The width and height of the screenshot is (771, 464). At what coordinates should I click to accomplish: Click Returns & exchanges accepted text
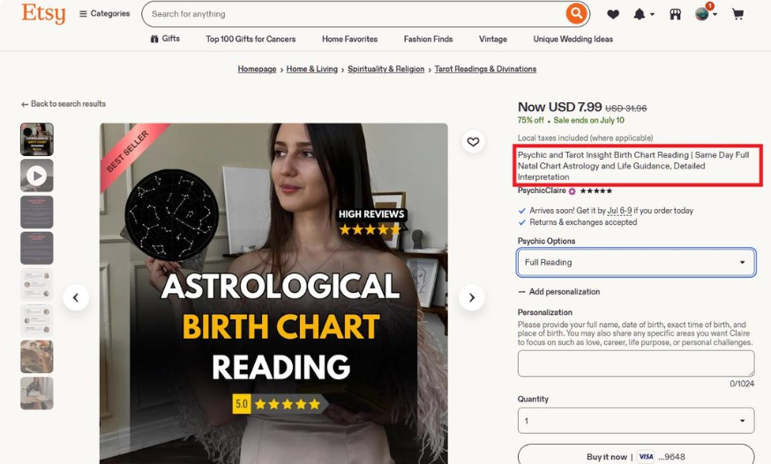(583, 222)
